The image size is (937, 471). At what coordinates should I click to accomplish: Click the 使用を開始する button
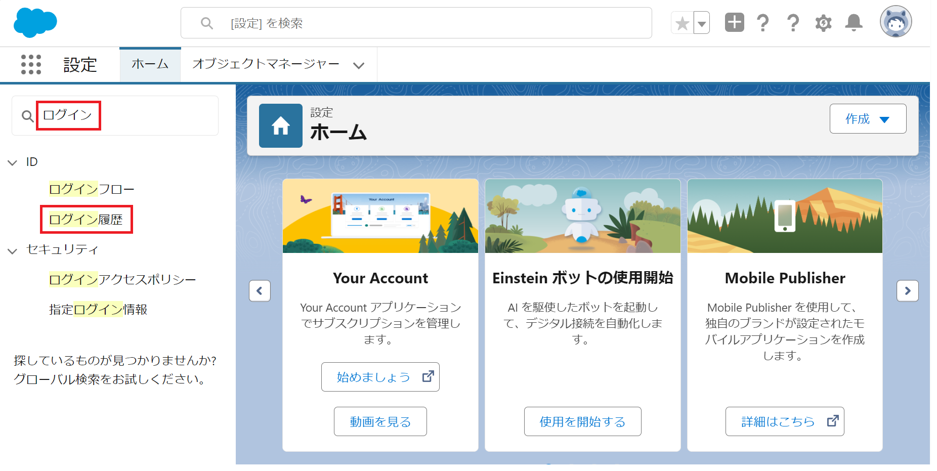click(x=582, y=421)
